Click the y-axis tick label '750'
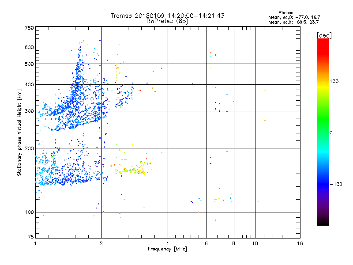The width and height of the screenshot is (353, 265). tap(29, 28)
